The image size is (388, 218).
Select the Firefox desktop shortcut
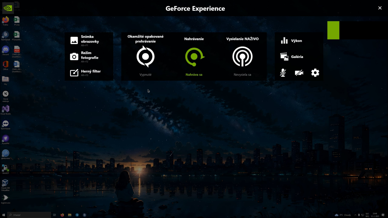click(x=6, y=21)
